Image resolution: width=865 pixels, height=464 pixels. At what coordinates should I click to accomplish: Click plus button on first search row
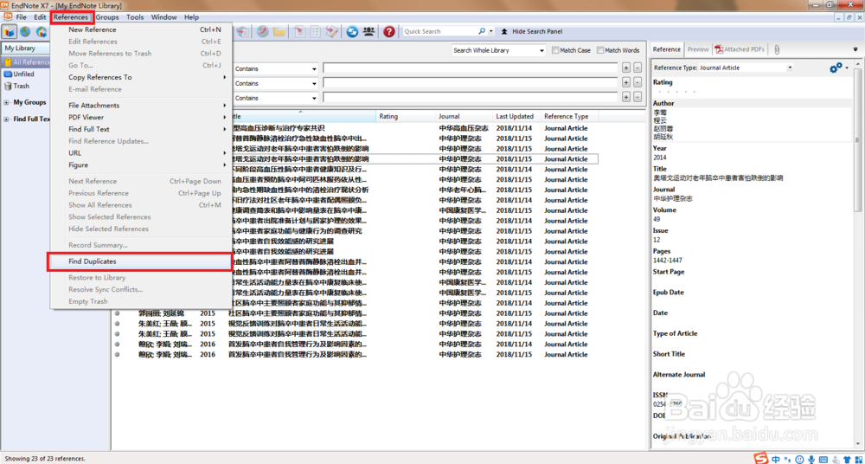point(626,68)
